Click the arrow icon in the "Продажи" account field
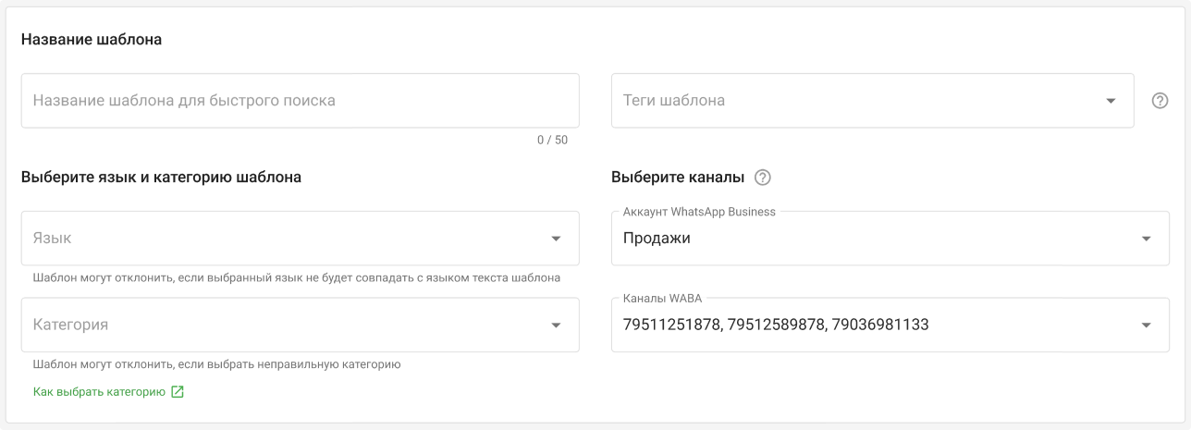The image size is (1191, 430). point(1147,239)
